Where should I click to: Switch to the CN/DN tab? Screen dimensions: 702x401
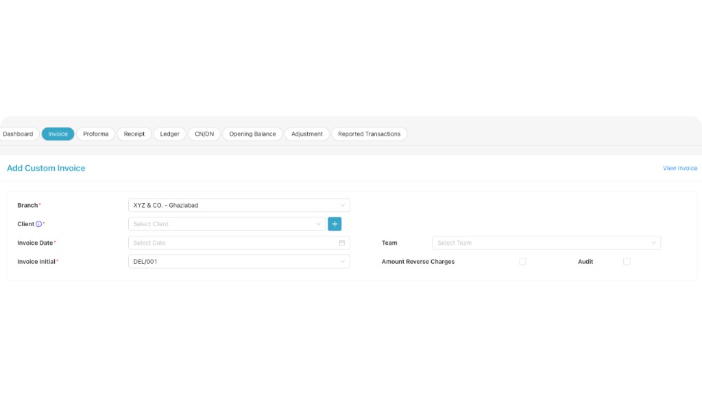pos(204,134)
